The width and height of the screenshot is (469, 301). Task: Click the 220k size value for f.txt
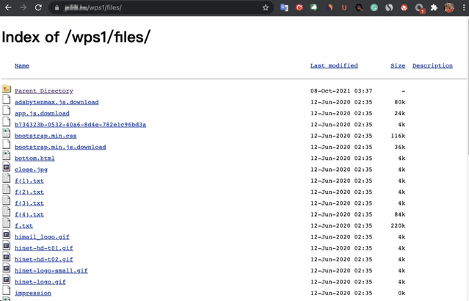[398, 225]
